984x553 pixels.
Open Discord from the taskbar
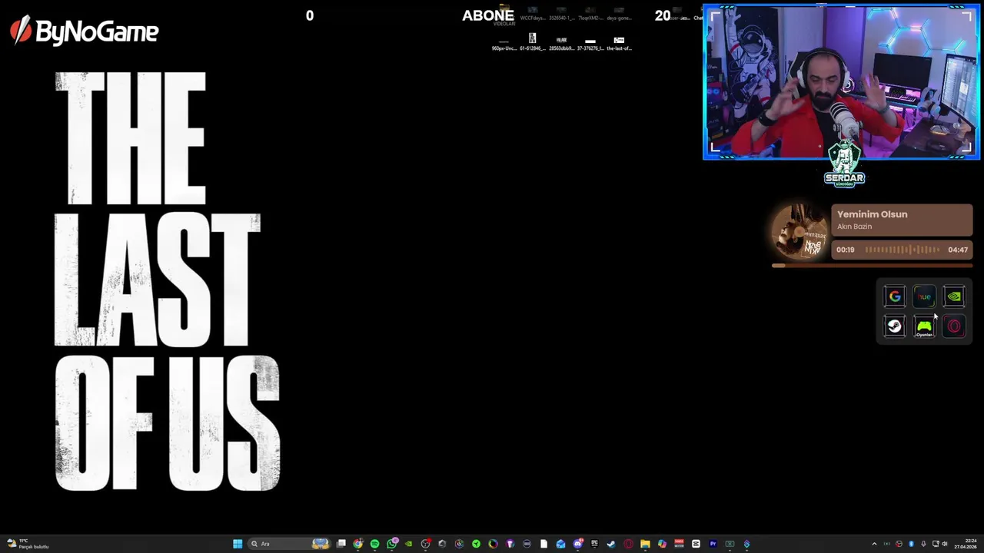(578, 544)
